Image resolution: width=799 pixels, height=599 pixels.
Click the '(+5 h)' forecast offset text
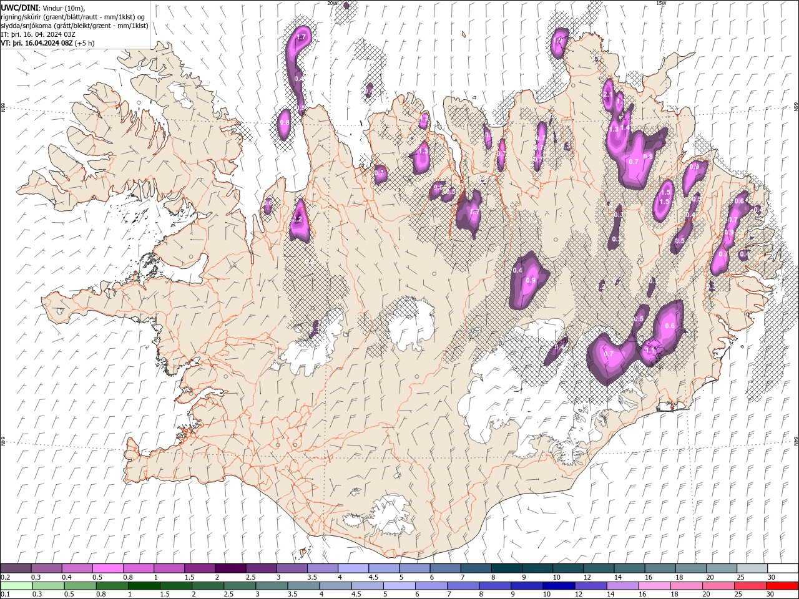point(85,43)
